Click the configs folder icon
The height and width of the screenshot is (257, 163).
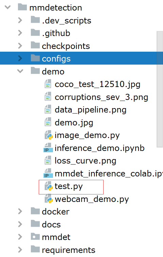coord(35,58)
